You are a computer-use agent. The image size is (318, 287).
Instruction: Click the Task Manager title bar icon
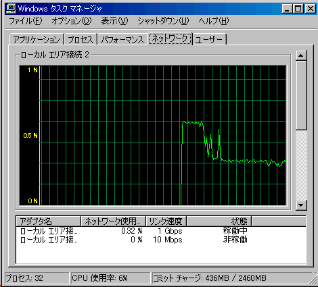coord(11,9)
